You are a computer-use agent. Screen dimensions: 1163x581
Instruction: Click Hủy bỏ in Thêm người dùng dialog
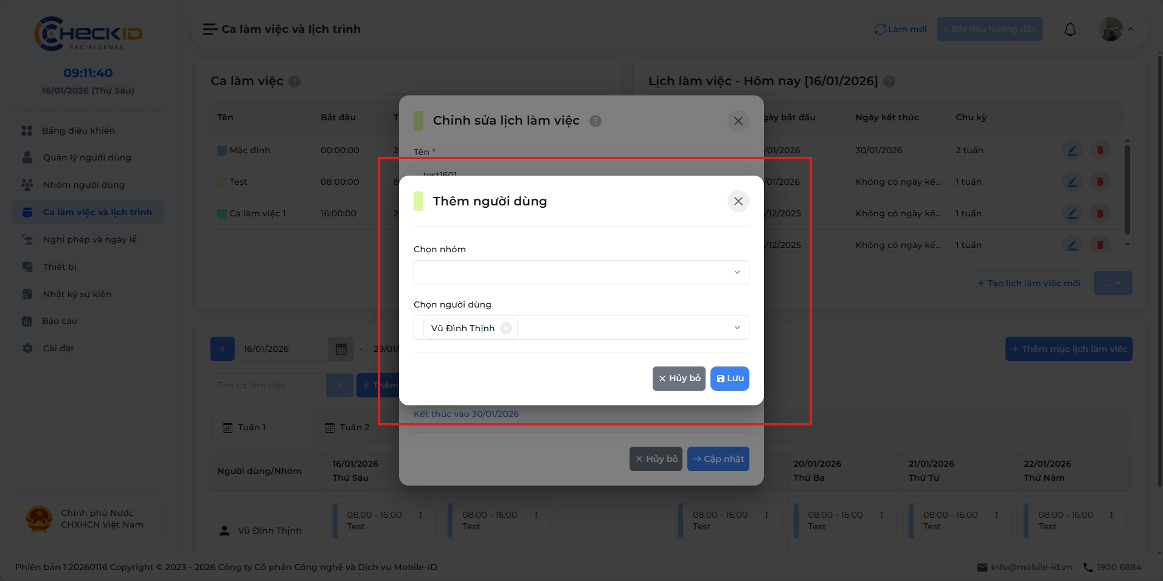click(679, 378)
